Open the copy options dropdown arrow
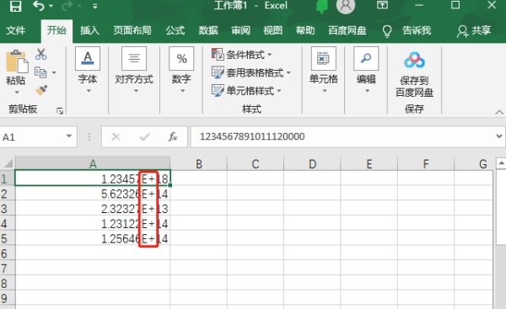This screenshot has width=506, height=309. [x=54, y=72]
